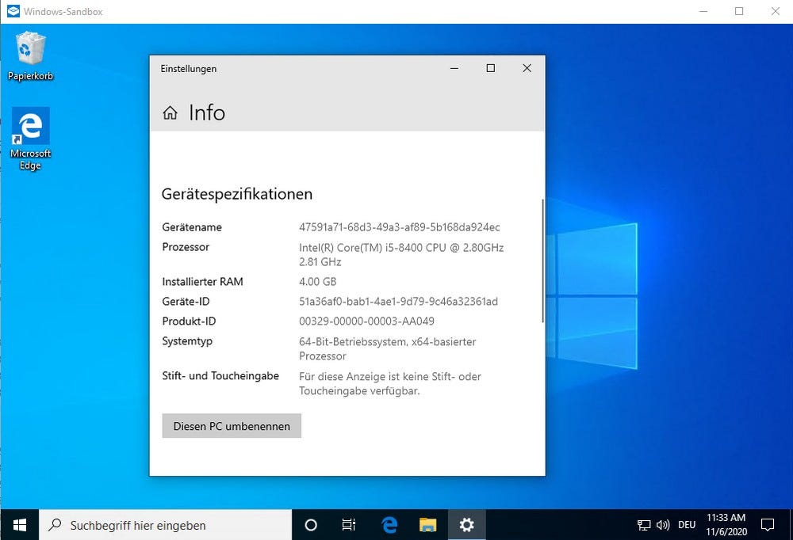Focus the Suchbegriff hier eingeben search box

tap(166, 525)
